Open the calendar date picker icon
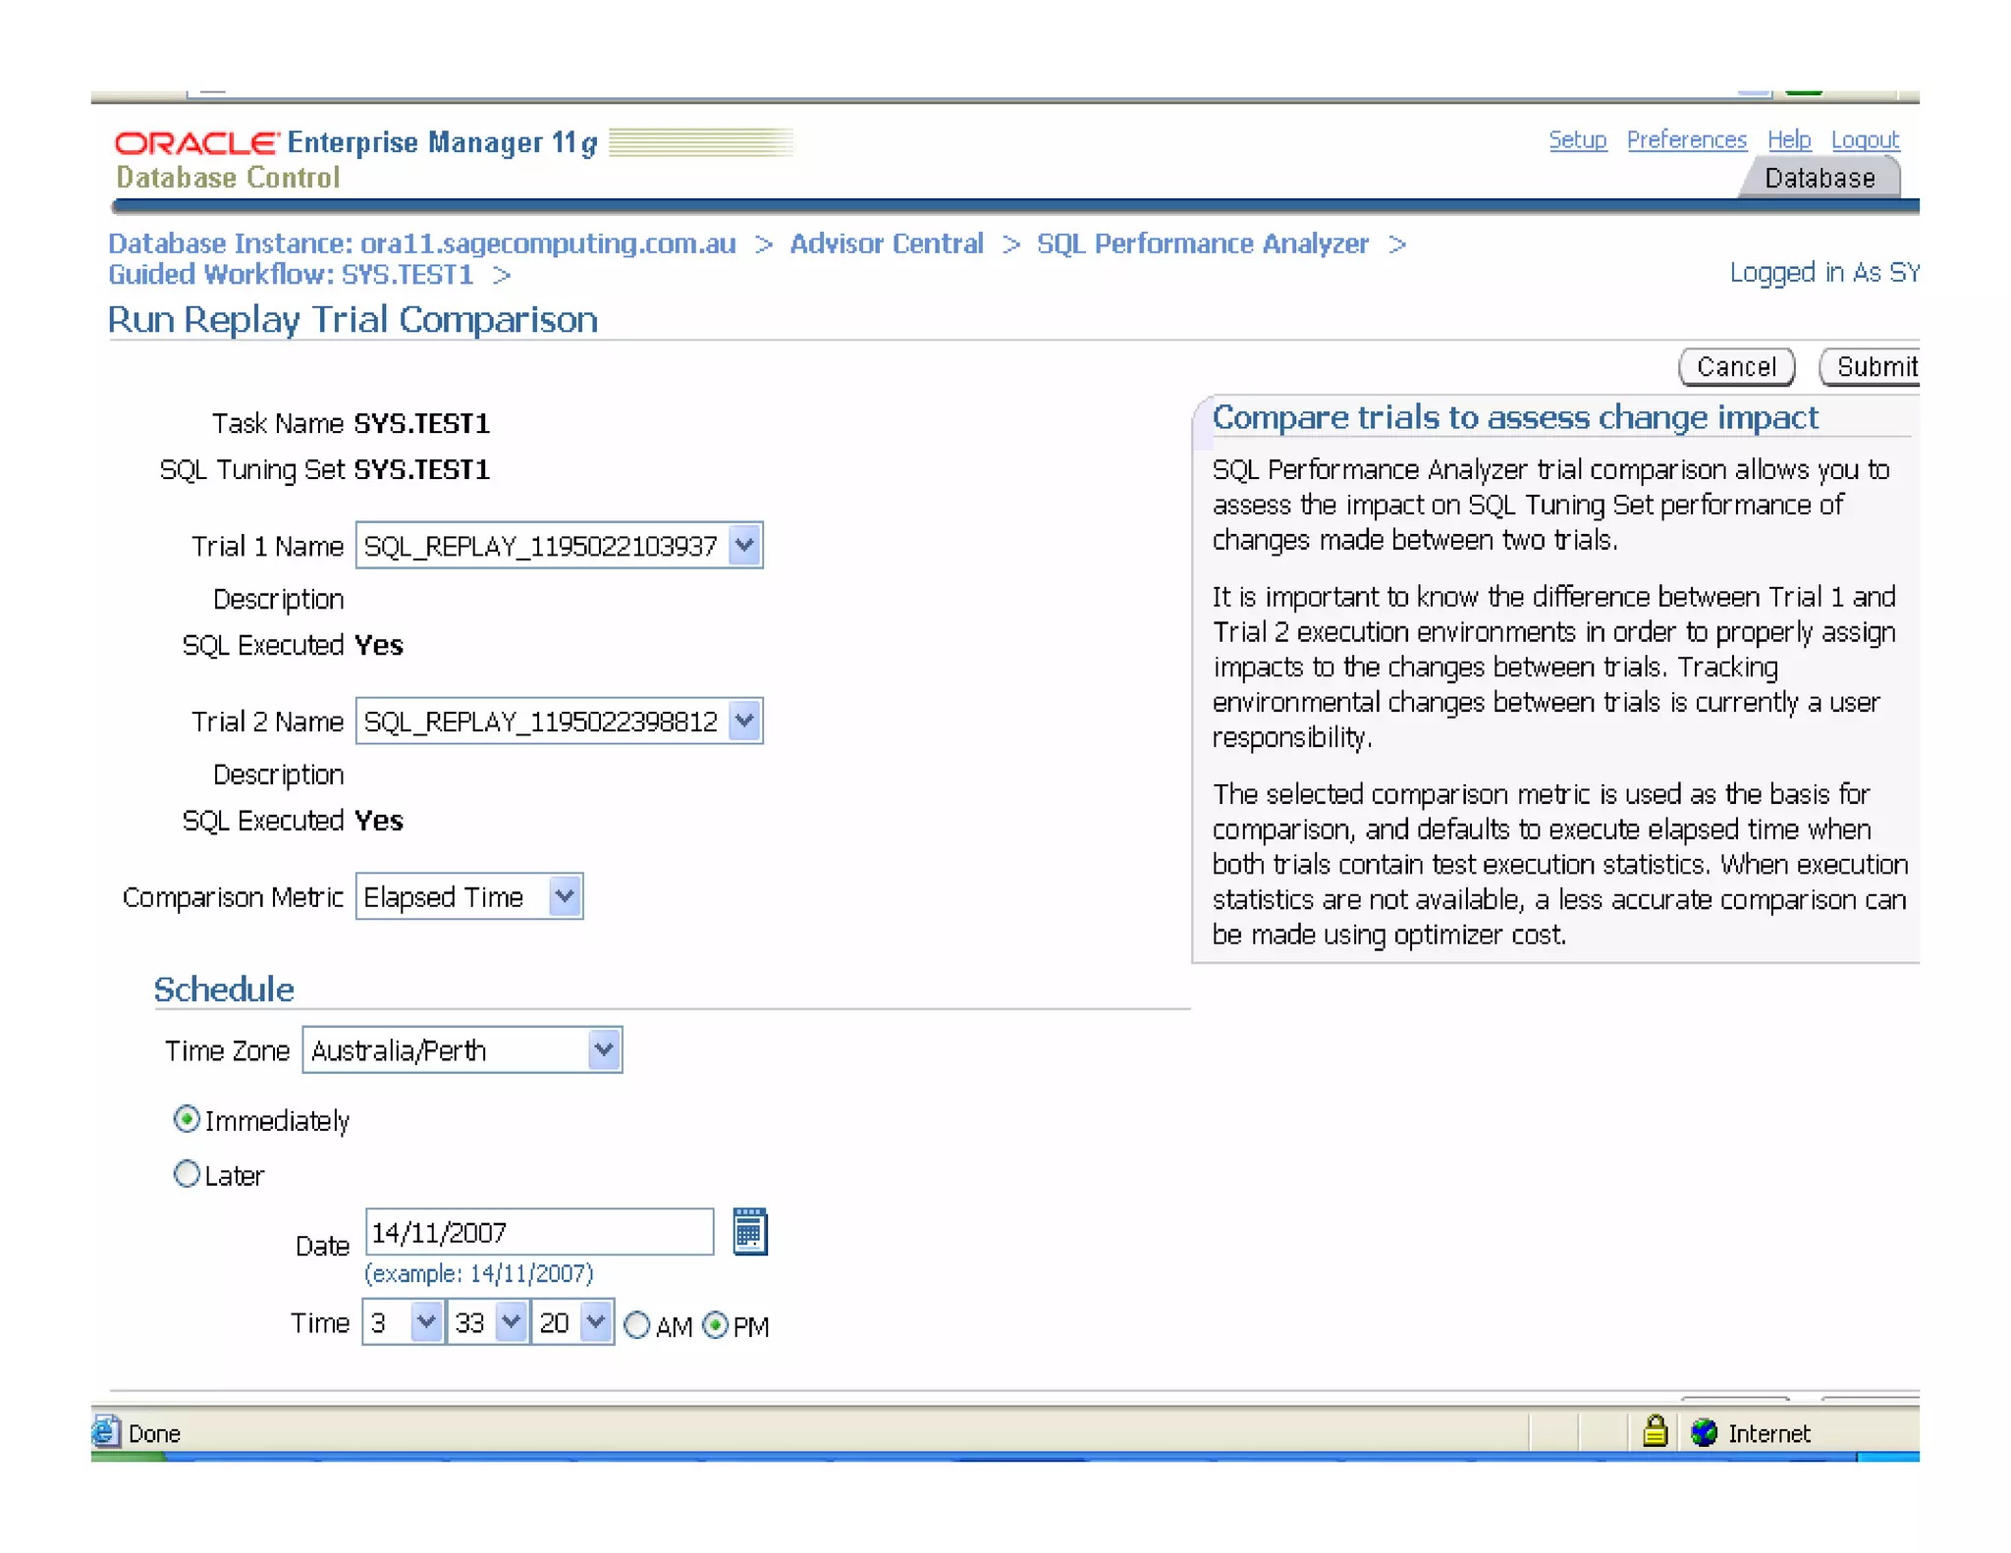 click(x=750, y=1231)
